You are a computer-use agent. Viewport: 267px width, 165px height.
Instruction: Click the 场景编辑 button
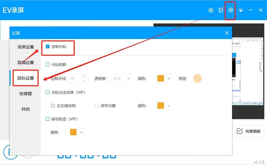[249, 131]
